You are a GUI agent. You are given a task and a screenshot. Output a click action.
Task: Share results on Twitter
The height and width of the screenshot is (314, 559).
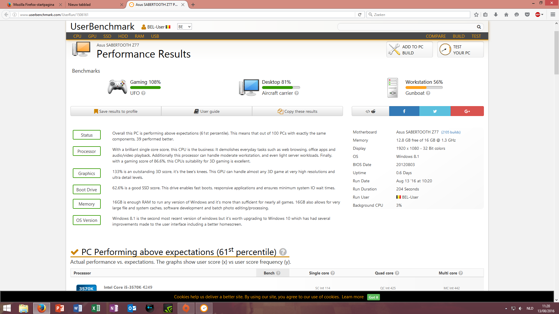point(435,111)
